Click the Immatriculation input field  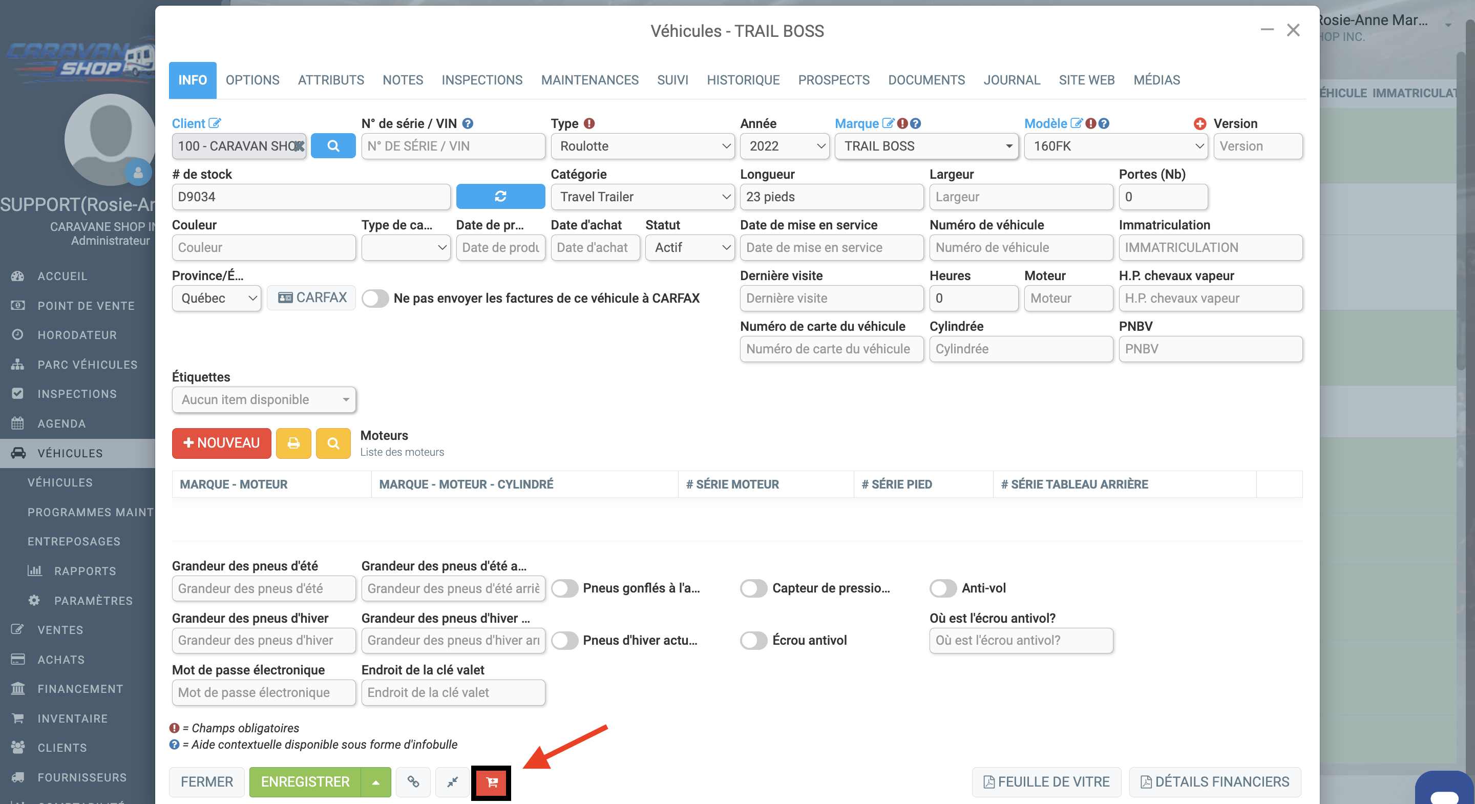[x=1211, y=247]
